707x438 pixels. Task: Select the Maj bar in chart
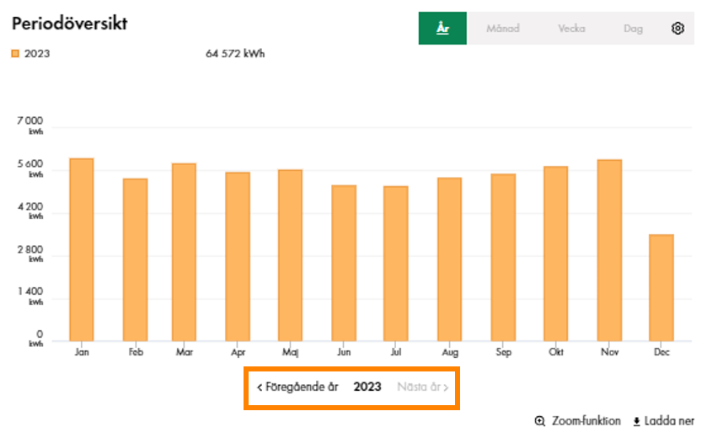(291, 255)
